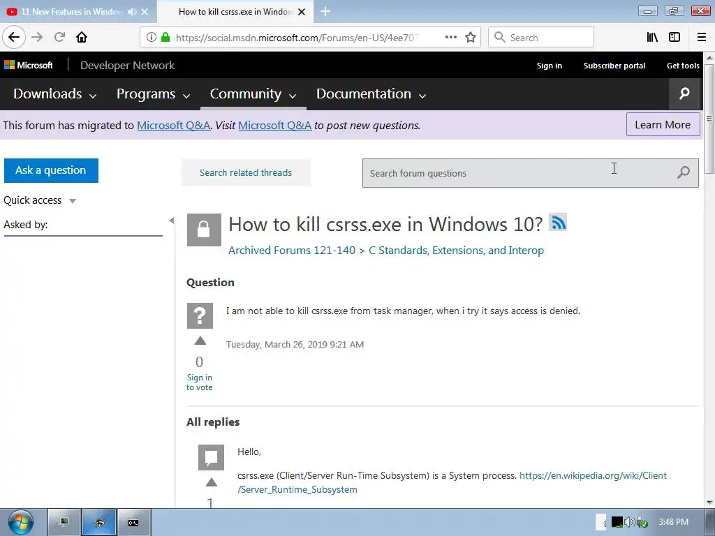This screenshot has width=715, height=536.
Task: Select the How to kill csrss.exe tab
Action: pyautogui.click(x=235, y=12)
